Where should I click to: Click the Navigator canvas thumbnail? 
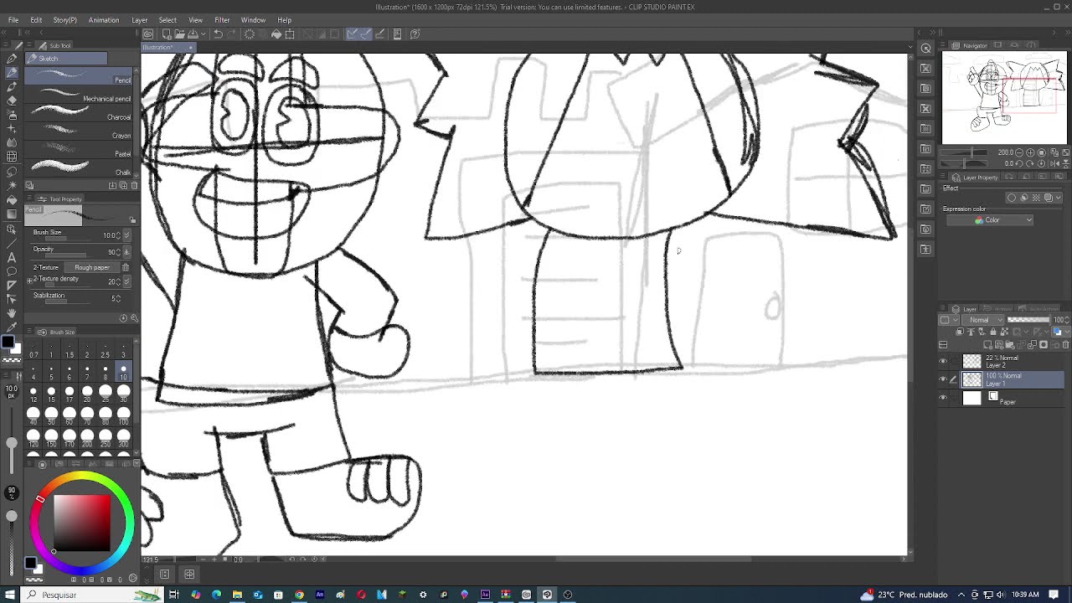[1004, 98]
